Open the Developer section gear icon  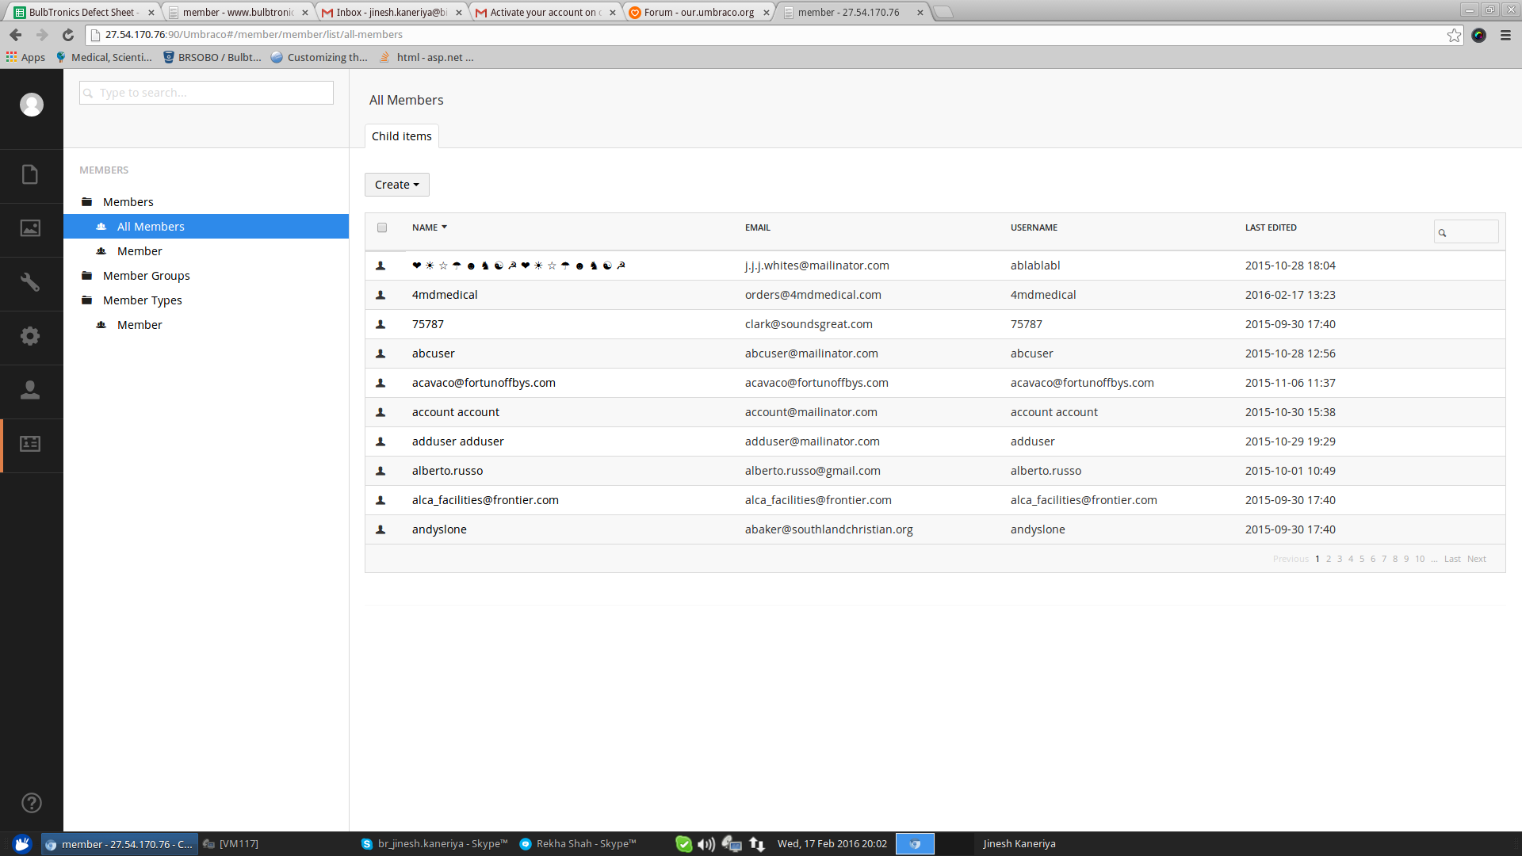pos(30,336)
